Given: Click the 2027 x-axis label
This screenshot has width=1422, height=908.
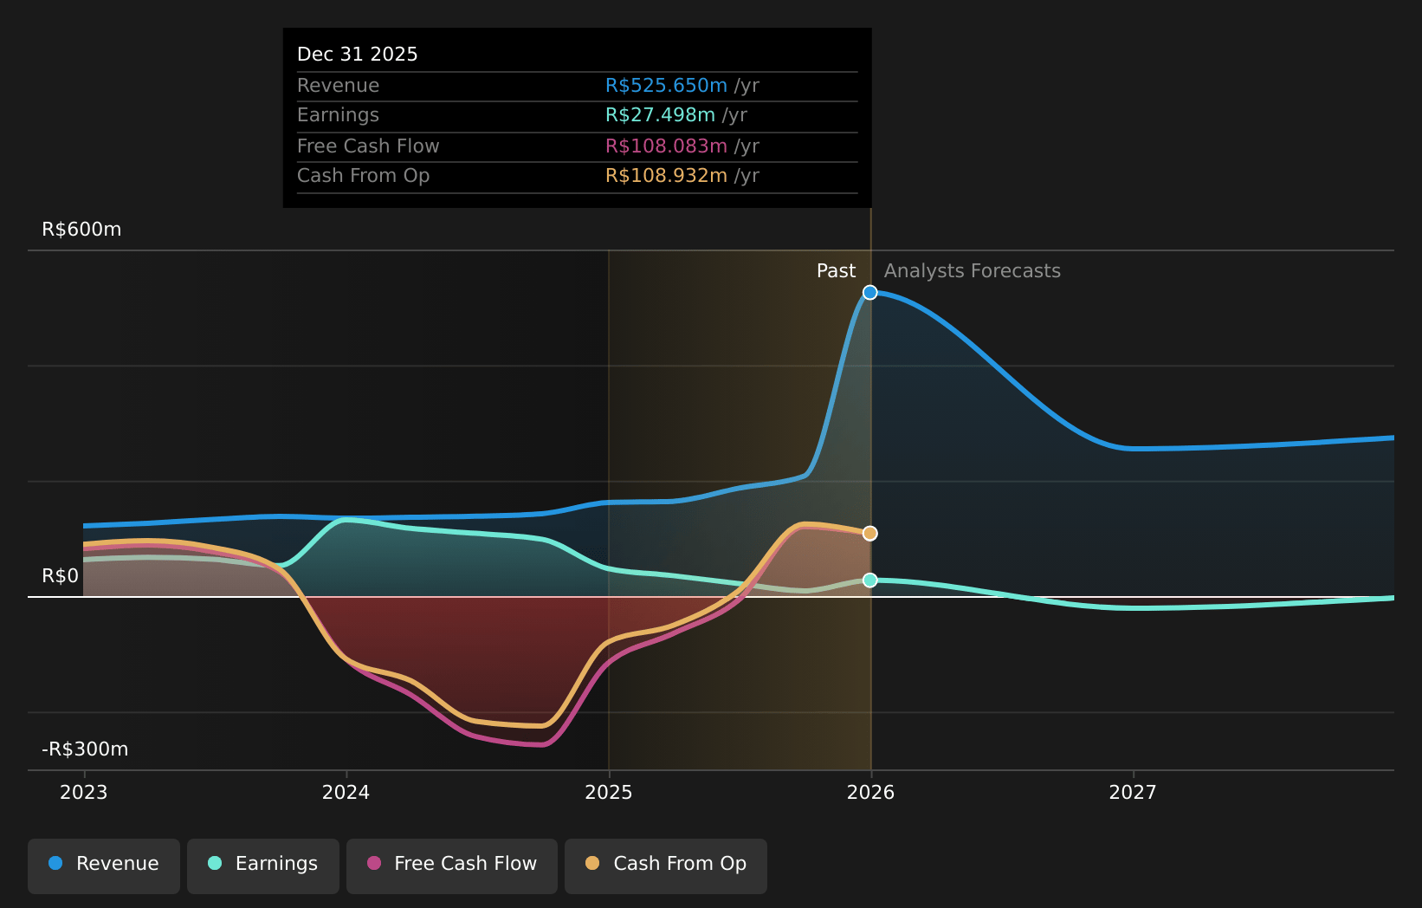Looking at the screenshot, I should 1133,793.
